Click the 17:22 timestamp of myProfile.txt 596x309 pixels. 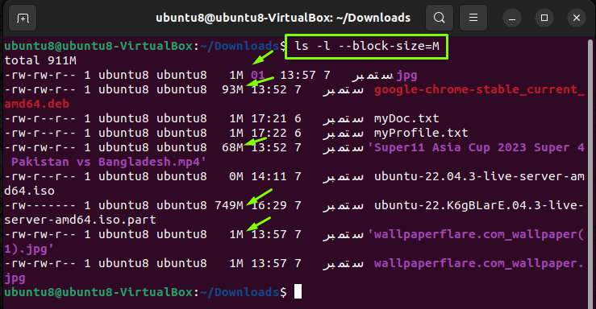point(269,133)
